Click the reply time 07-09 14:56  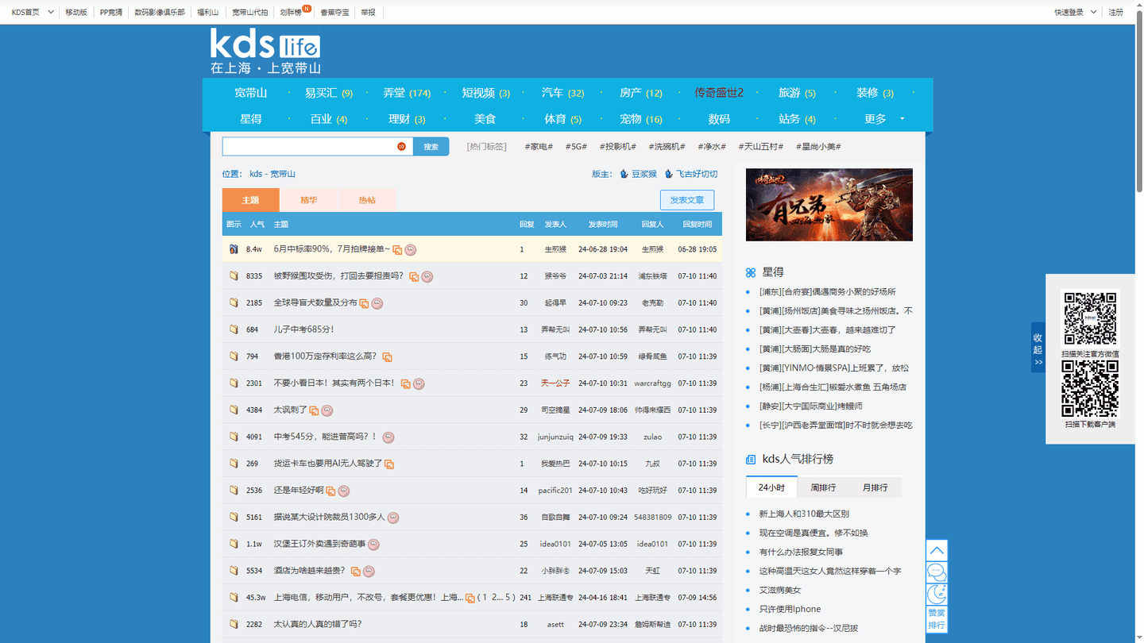tap(698, 597)
